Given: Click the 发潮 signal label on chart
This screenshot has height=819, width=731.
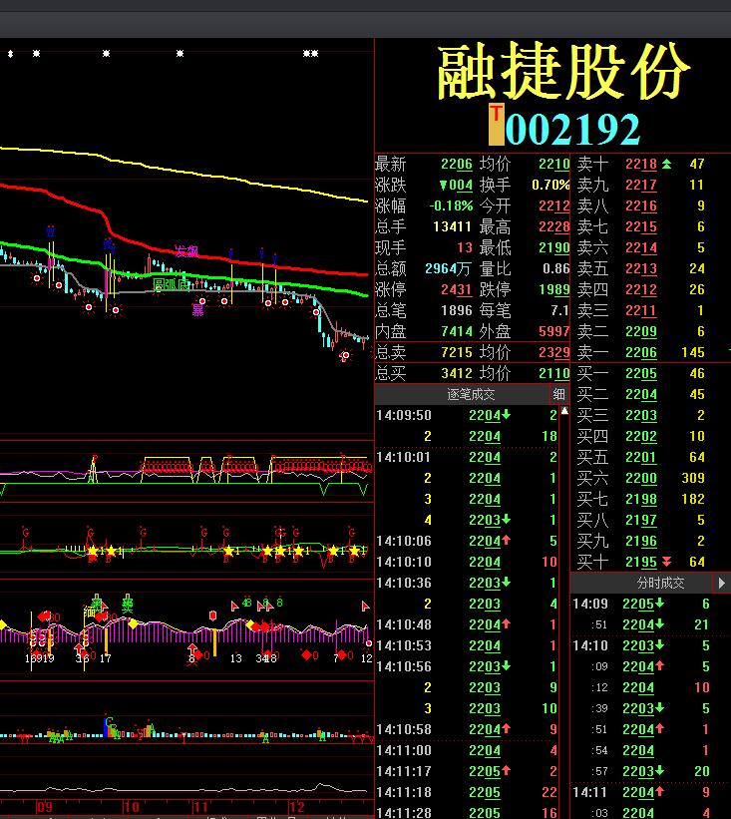Looking at the screenshot, I should click(186, 251).
